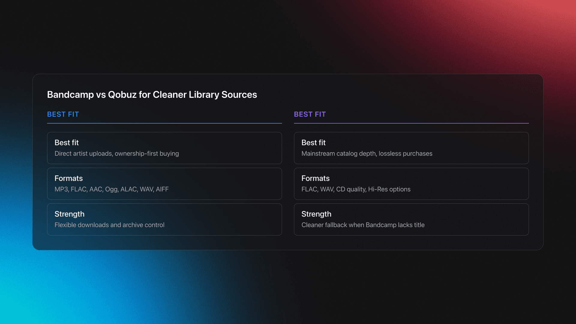576x324 pixels.
Task: Click the purple underline divider below right BEST FIT
Action: click(411, 123)
